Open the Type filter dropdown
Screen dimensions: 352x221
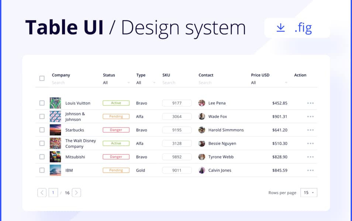(146, 83)
